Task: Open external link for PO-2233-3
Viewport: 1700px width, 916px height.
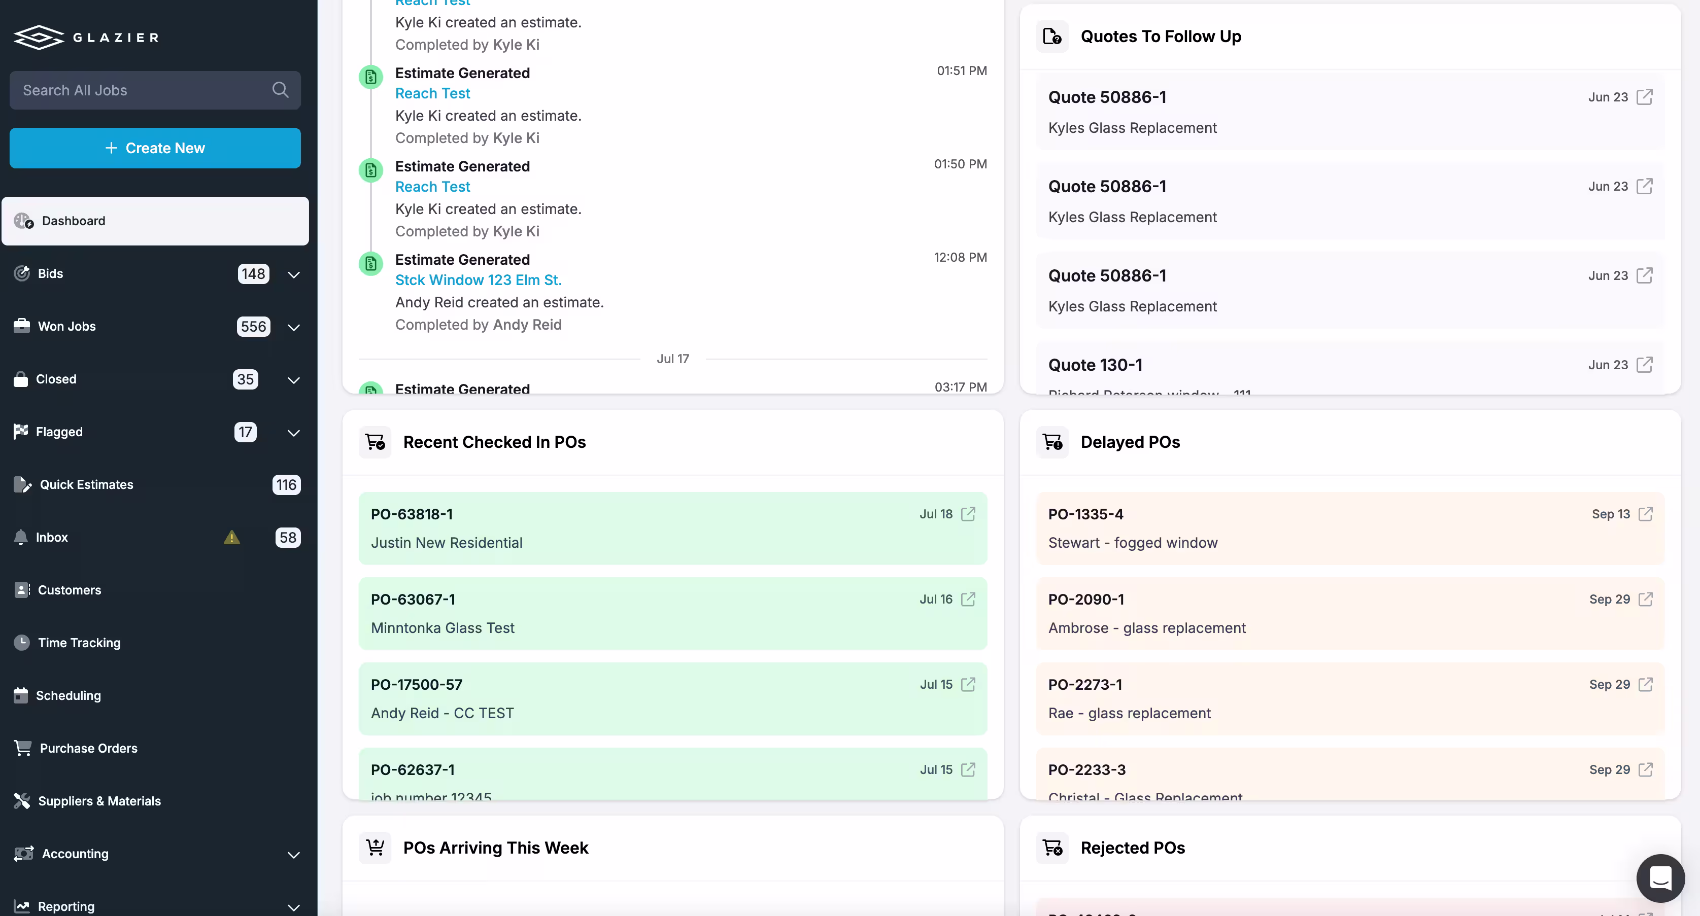Action: point(1645,769)
